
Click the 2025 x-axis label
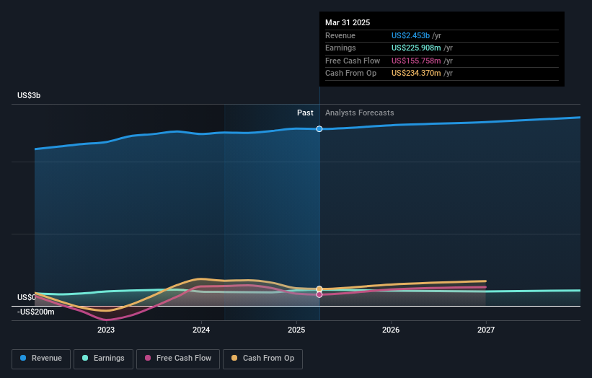(x=296, y=330)
